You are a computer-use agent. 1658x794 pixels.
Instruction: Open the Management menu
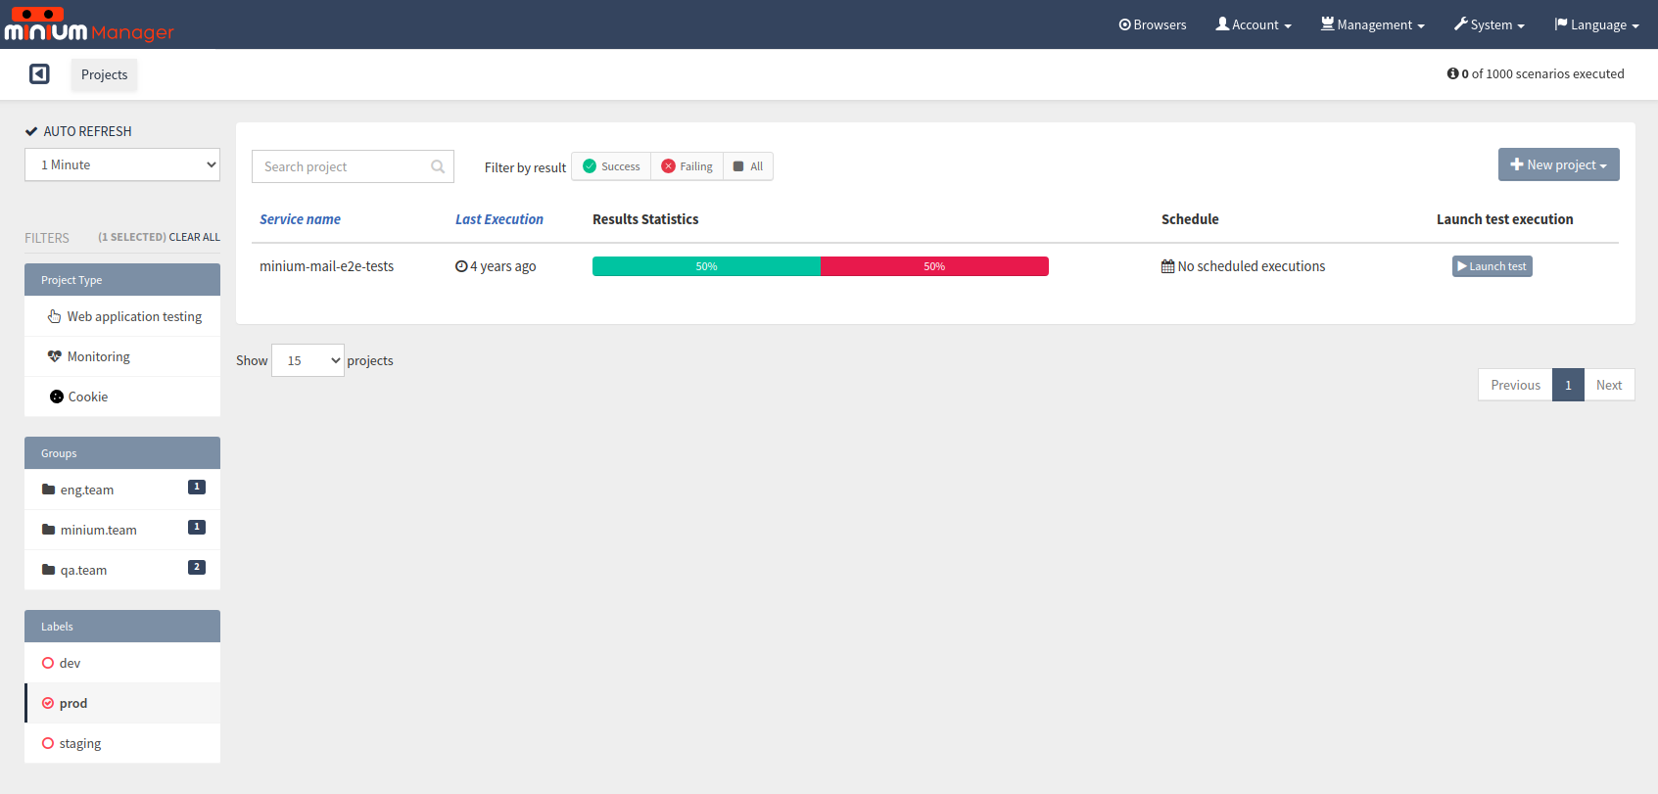pyautogui.click(x=1373, y=24)
